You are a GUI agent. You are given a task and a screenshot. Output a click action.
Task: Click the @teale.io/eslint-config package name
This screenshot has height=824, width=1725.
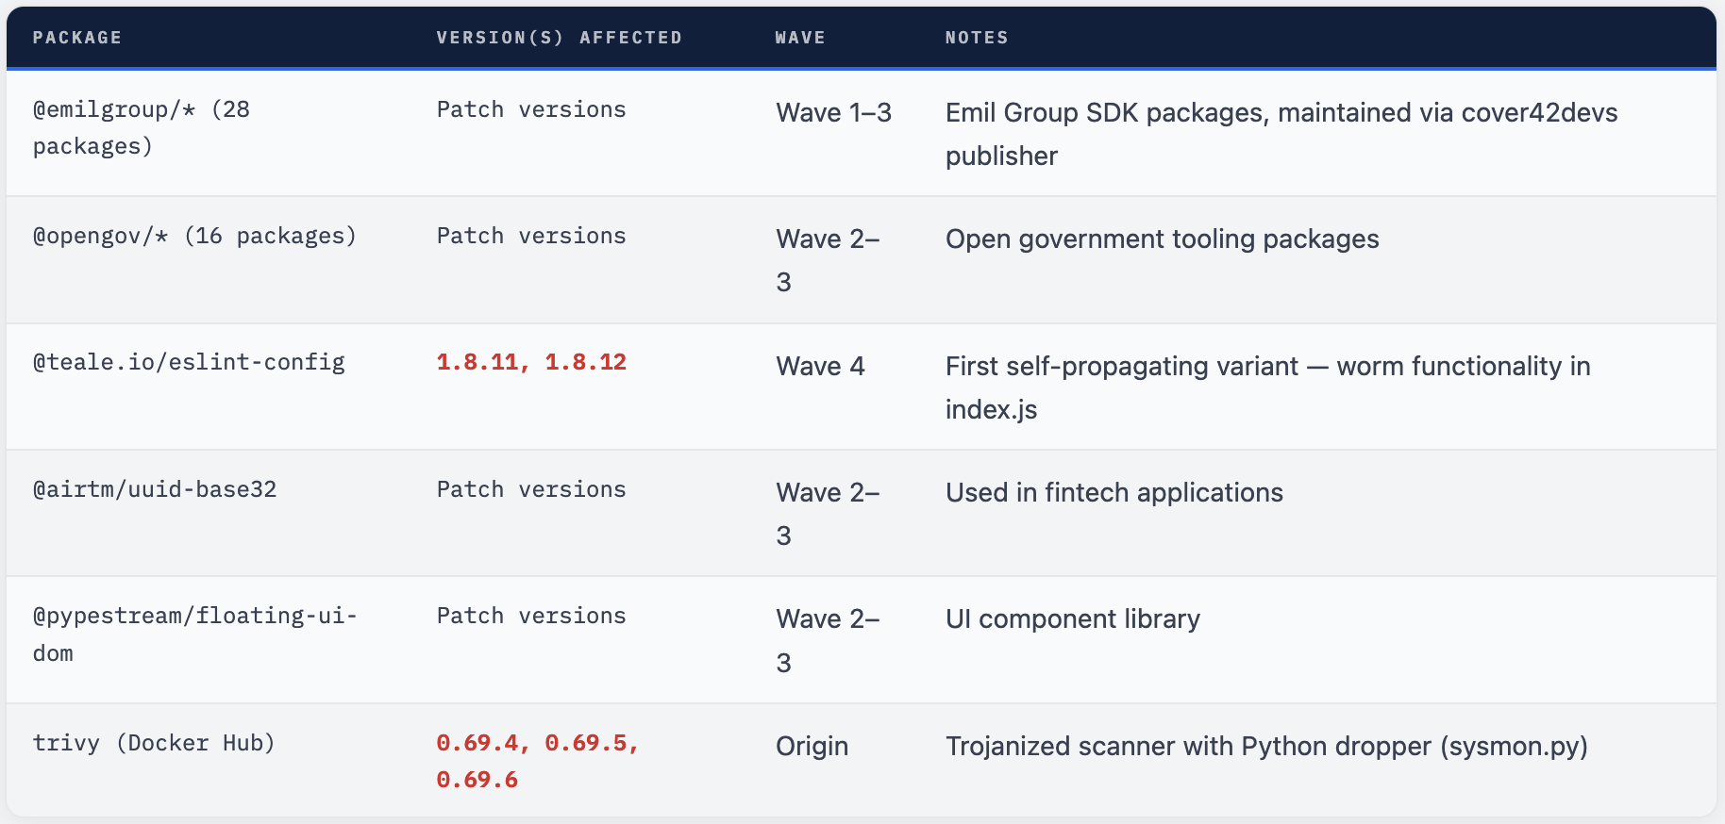point(189,362)
